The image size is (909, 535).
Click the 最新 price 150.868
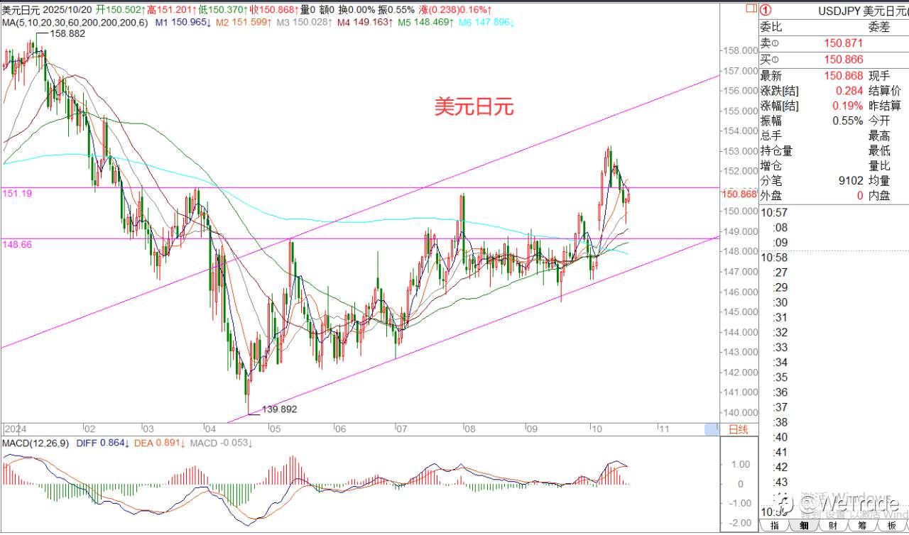pos(844,76)
